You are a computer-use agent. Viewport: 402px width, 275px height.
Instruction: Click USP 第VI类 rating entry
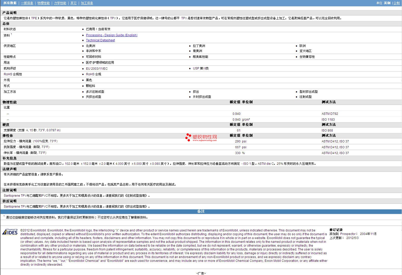point(201,68)
